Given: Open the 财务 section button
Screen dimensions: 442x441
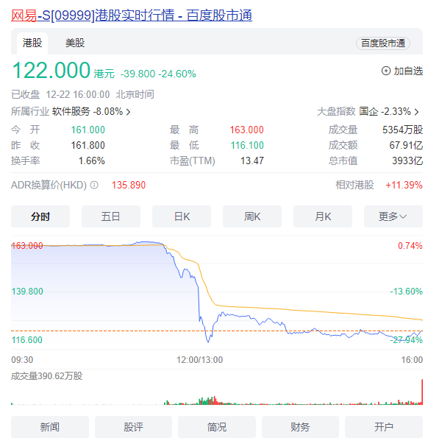Looking at the screenshot, I should (x=300, y=427).
